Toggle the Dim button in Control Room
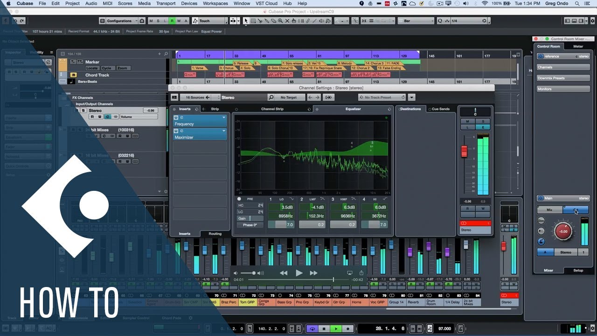The height and width of the screenshot is (336, 597). pos(541,220)
